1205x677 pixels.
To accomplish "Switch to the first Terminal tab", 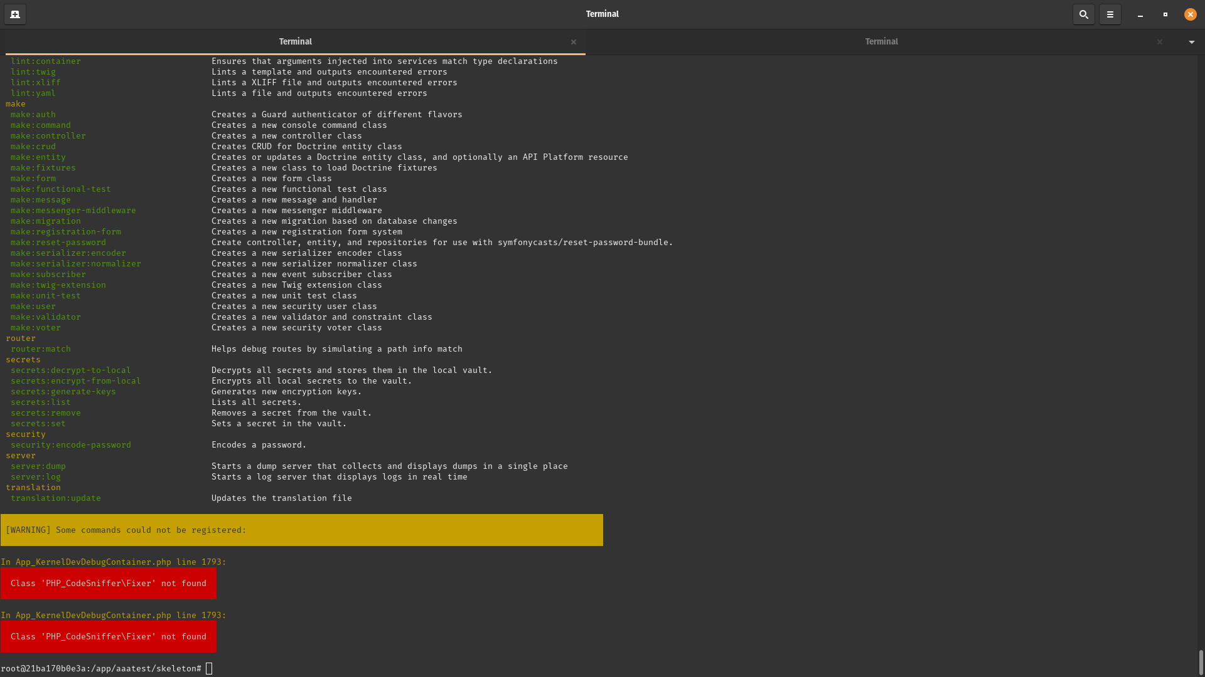I will point(295,41).
